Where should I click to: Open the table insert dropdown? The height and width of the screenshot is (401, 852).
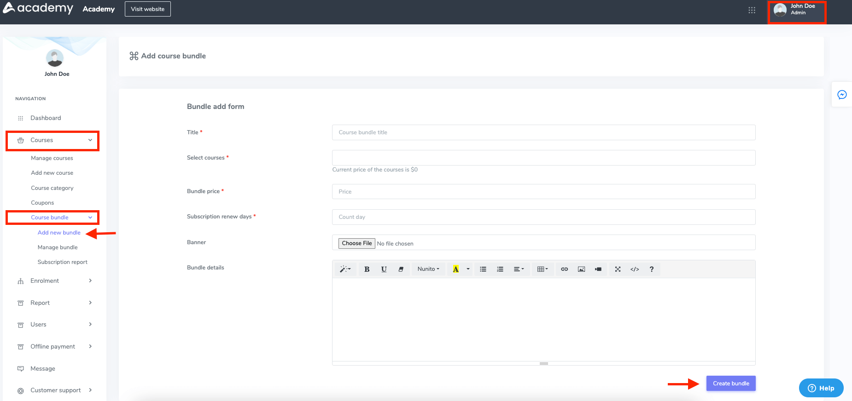point(542,269)
